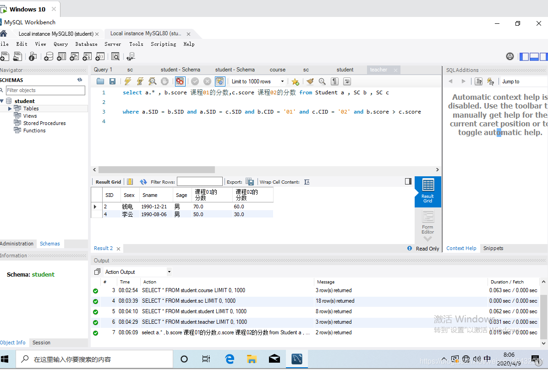Open File Explorer from the taskbar
Screen dimensions: 548x370
point(252,359)
